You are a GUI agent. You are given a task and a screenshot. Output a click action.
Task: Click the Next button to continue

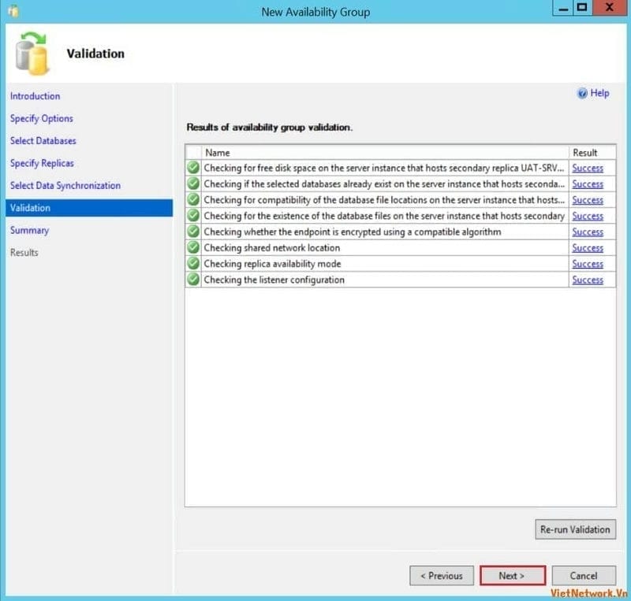coord(512,576)
